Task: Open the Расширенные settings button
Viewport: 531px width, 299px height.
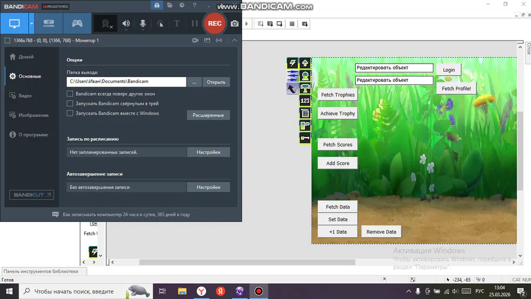Action: [x=208, y=115]
